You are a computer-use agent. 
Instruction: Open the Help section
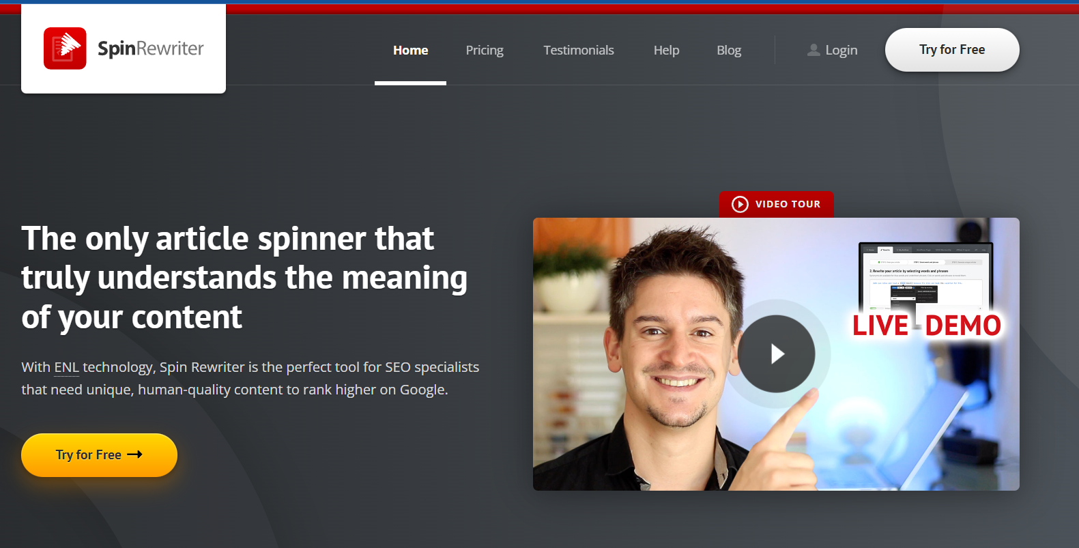click(666, 50)
